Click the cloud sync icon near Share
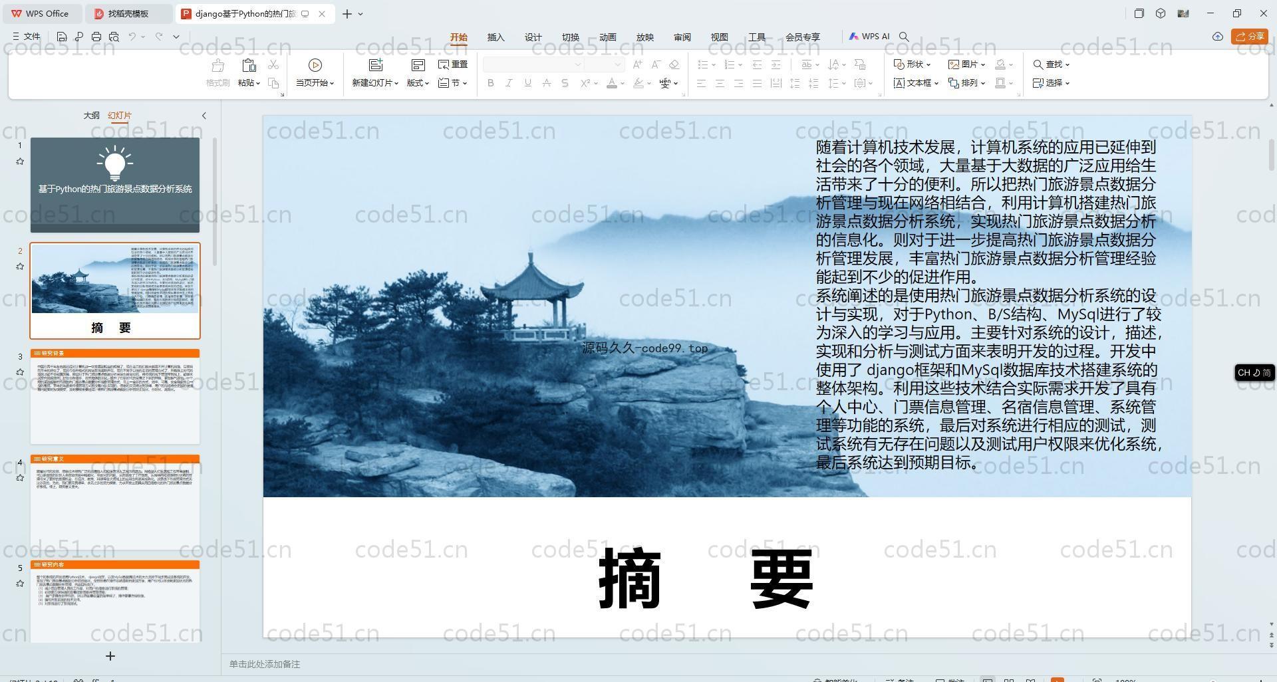 coord(1218,37)
